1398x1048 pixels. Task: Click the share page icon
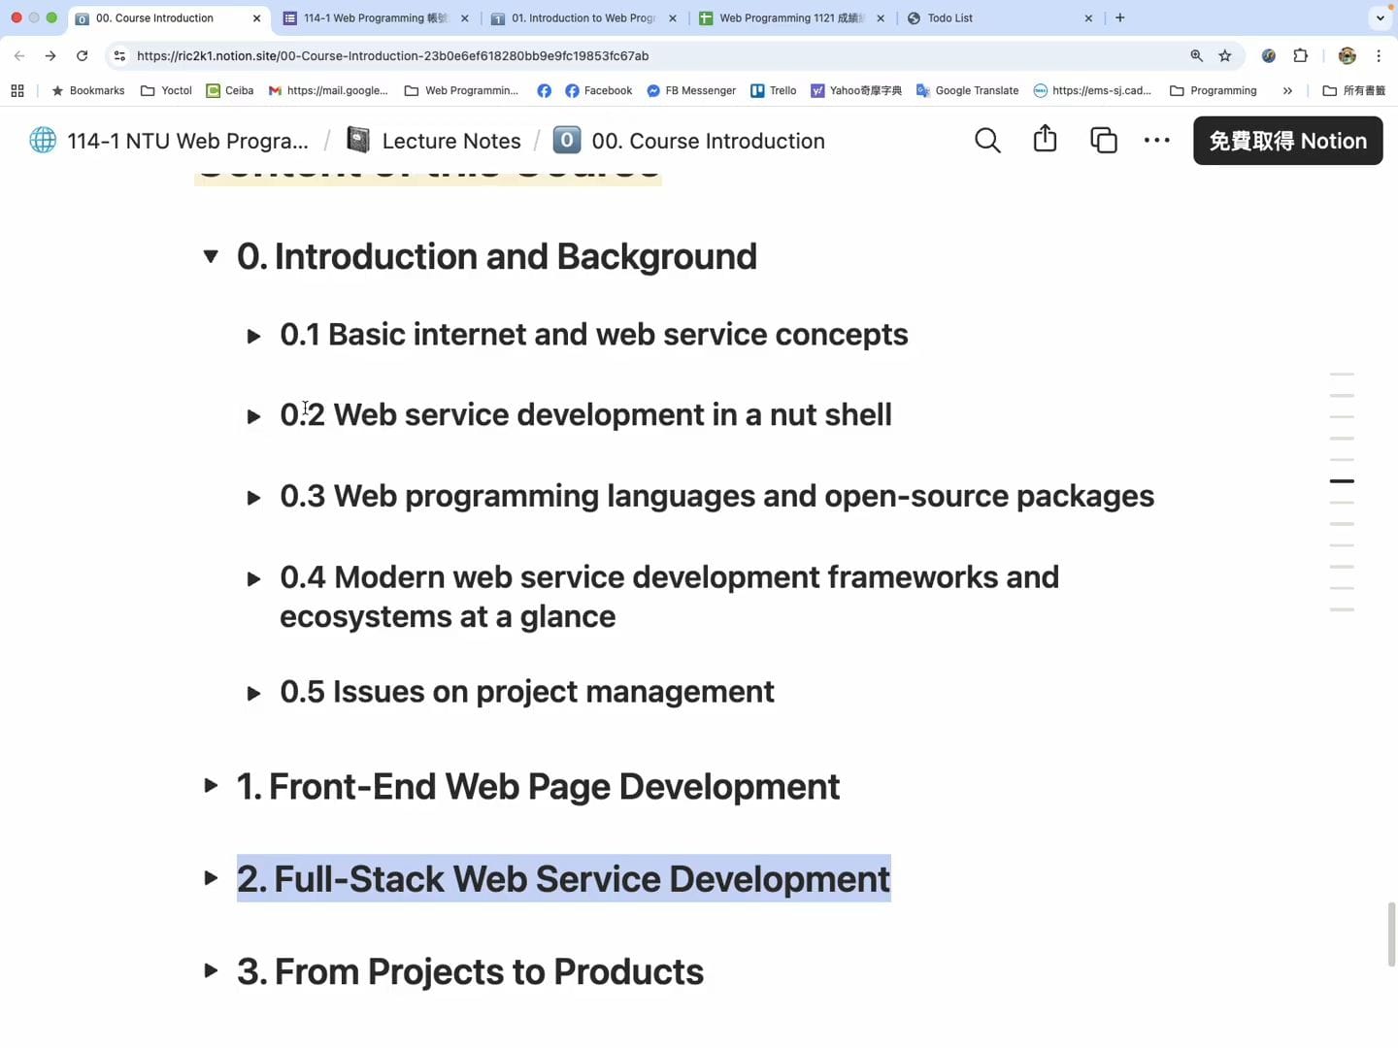1045,140
